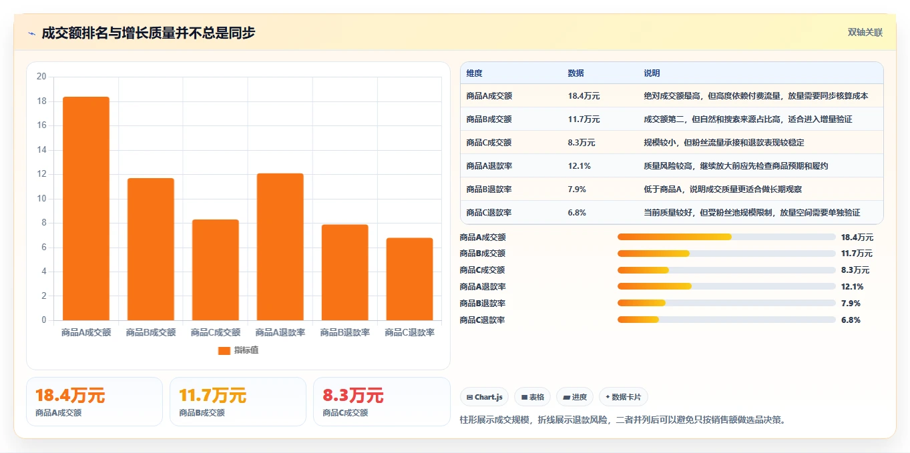This screenshot has width=910, height=453.
Task: Click the 商品B成交额 progress bar
Action: (x=726, y=254)
